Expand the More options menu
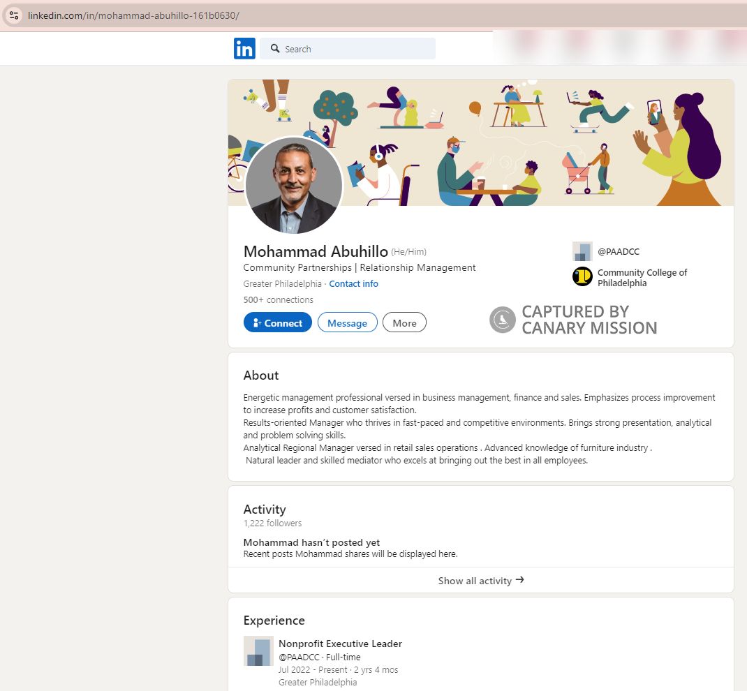Image resolution: width=747 pixels, height=691 pixels. [x=404, y=322]
